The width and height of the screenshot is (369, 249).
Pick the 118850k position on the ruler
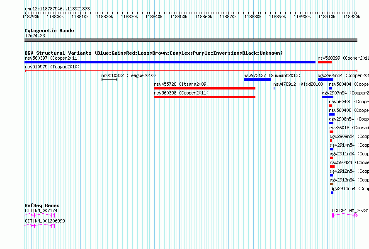179,17
